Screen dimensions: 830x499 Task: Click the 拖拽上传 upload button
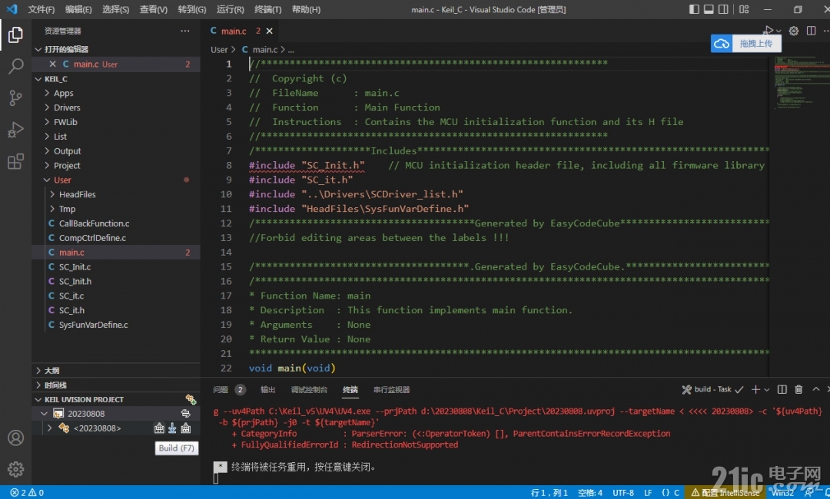[x=755, y=43]
